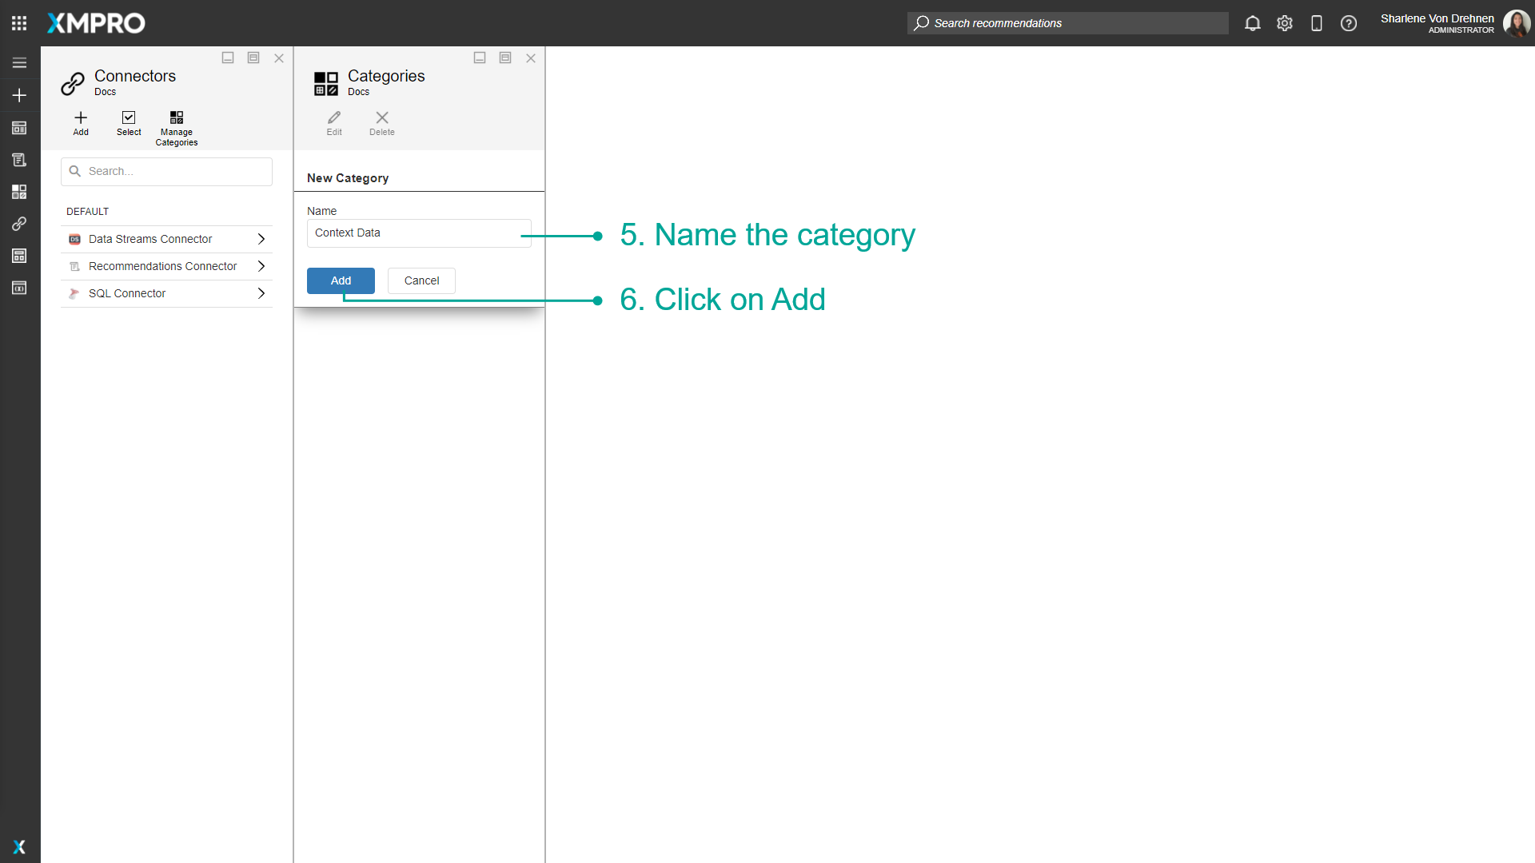Open the settings gear in top bar

click(x=1285, y=23)
